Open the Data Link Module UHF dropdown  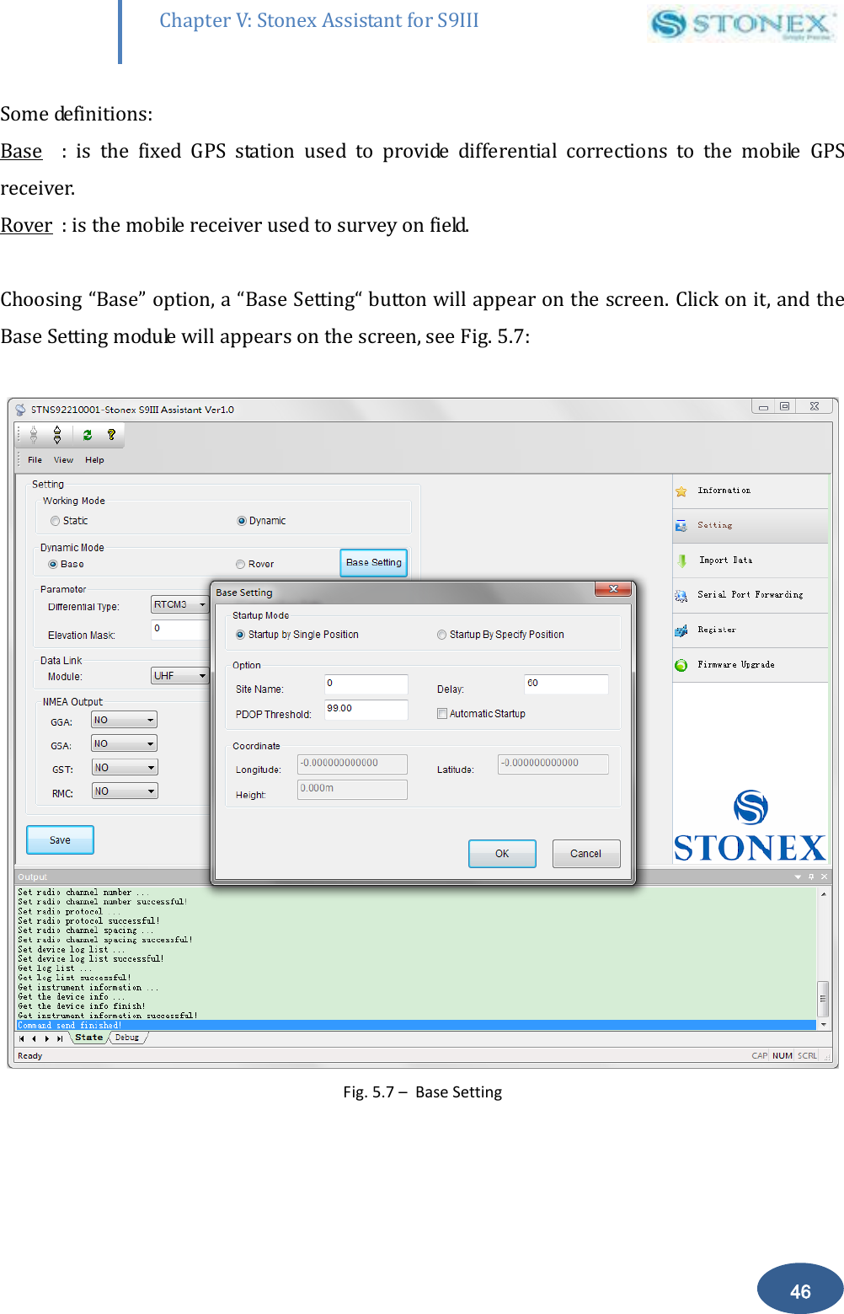pyautogui.click(x=179, y=676)
